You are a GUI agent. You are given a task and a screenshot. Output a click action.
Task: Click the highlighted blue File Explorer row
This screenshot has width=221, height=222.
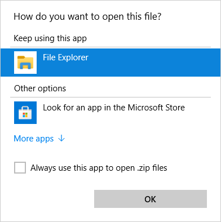111,63
